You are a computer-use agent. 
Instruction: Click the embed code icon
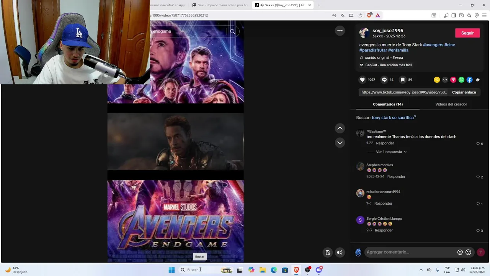pos(445,80)
